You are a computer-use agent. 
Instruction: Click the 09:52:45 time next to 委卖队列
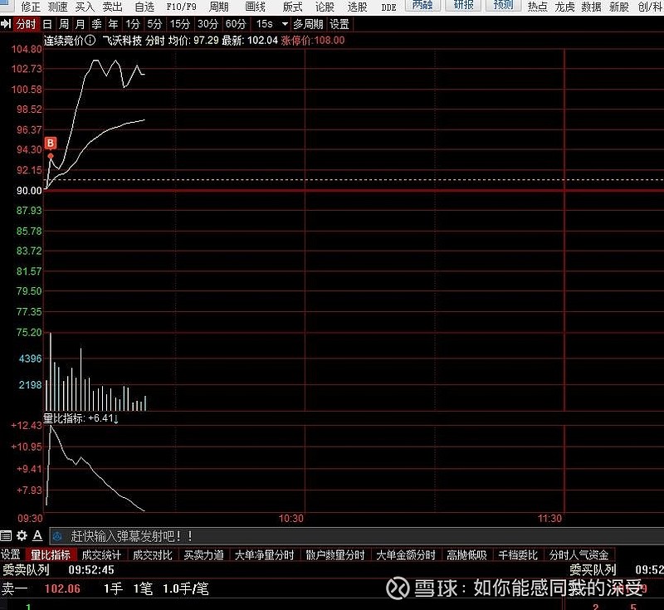click(91, 570)
